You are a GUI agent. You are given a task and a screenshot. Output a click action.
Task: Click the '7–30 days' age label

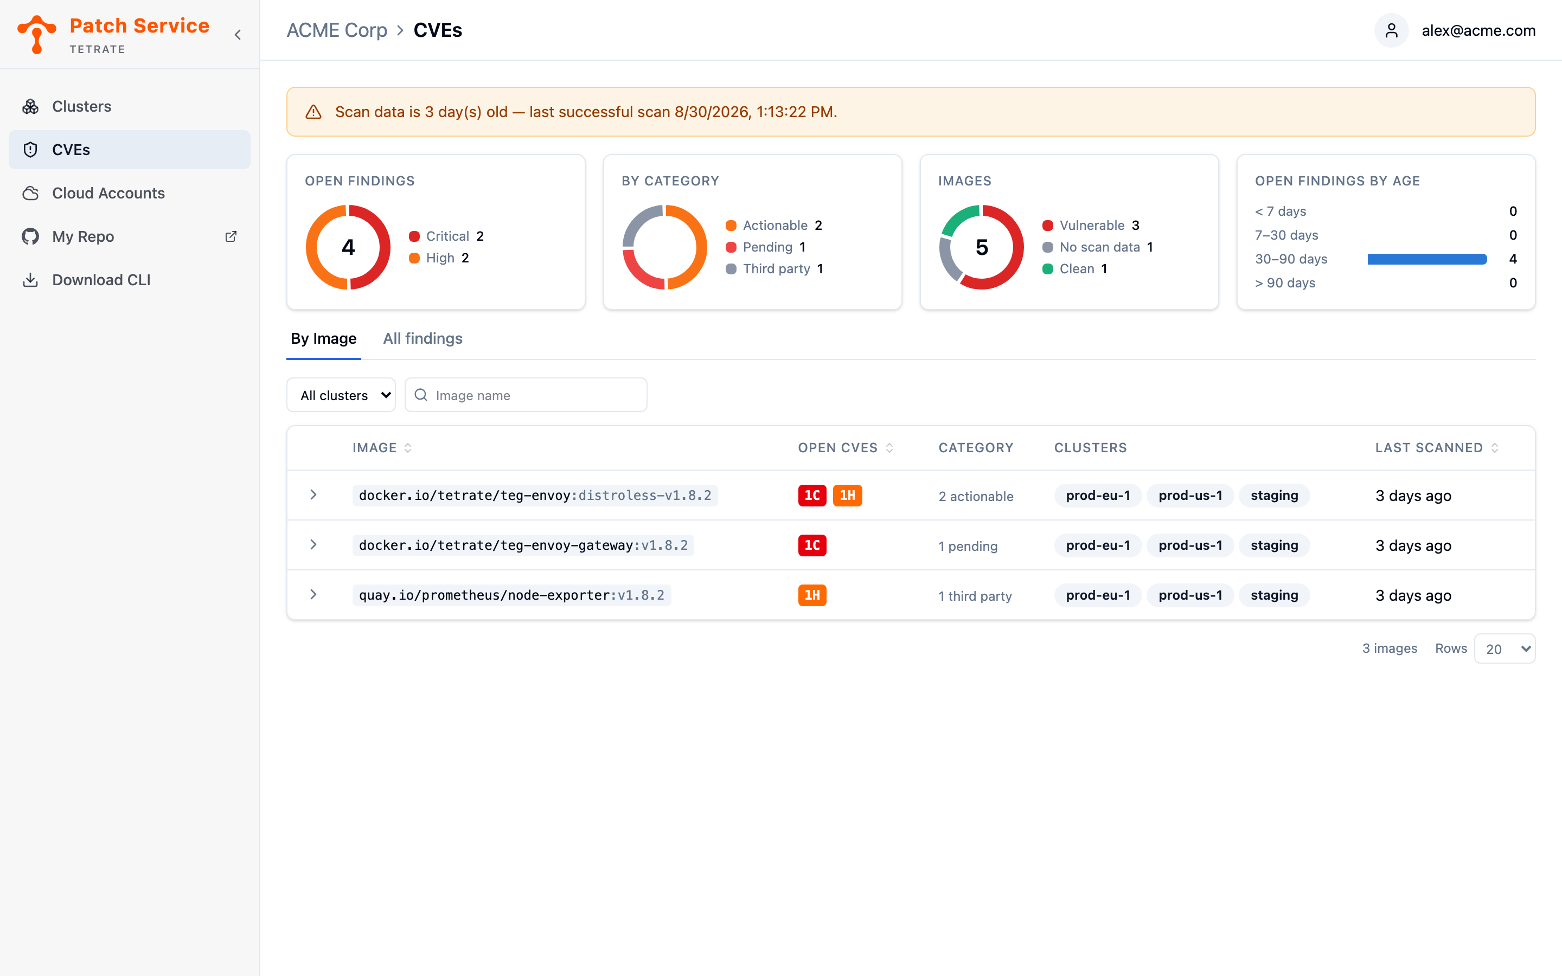[x=1286, y=235]
